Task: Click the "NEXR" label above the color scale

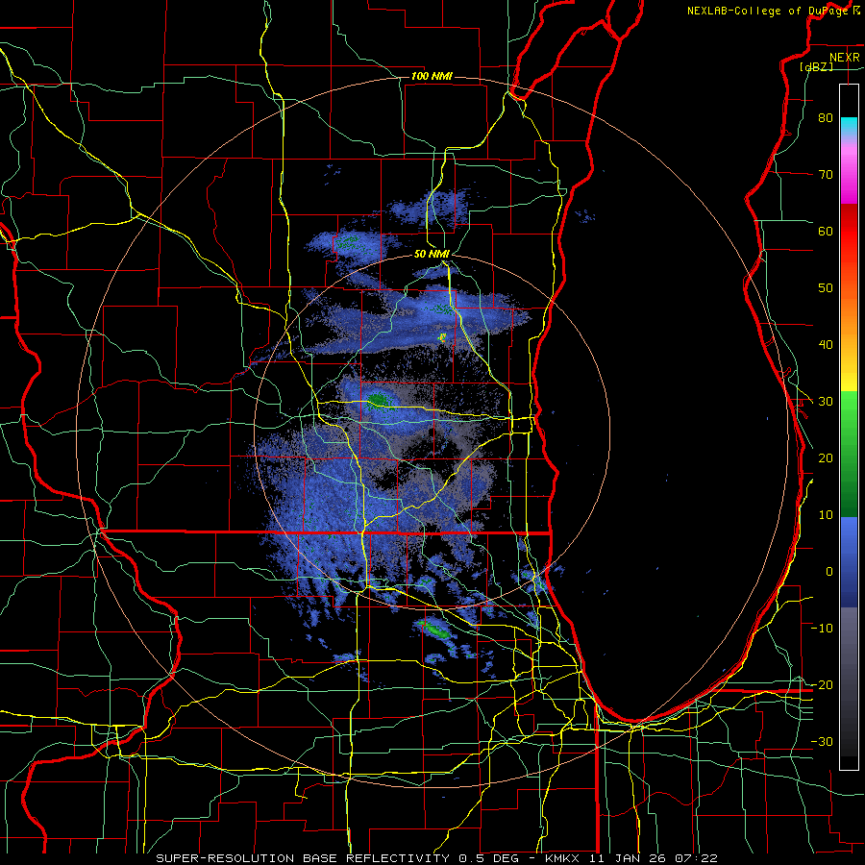Action: click(845, 58)
